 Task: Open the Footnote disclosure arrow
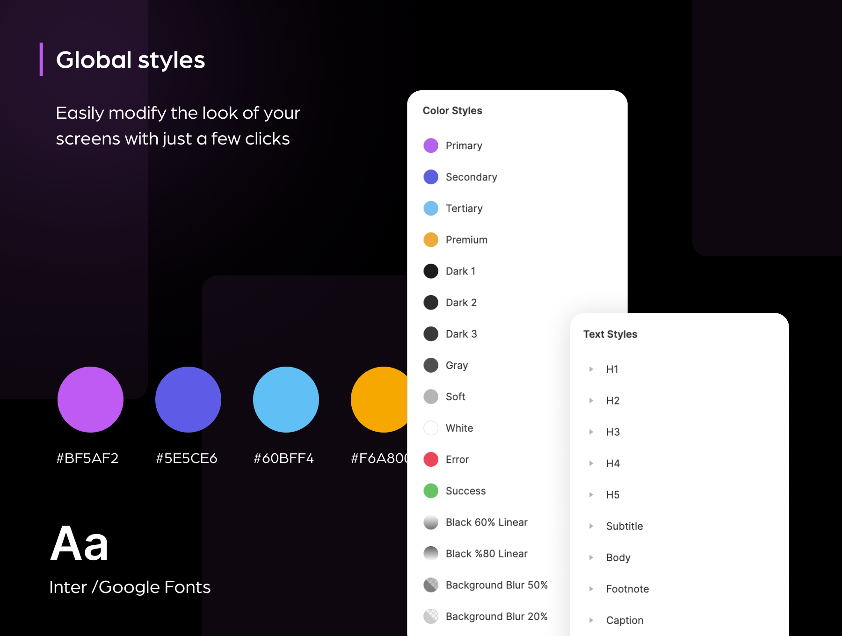(x=591, y=589)
